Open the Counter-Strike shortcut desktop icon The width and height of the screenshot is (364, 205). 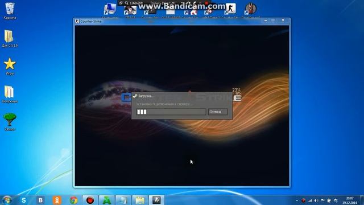(230, 10)
